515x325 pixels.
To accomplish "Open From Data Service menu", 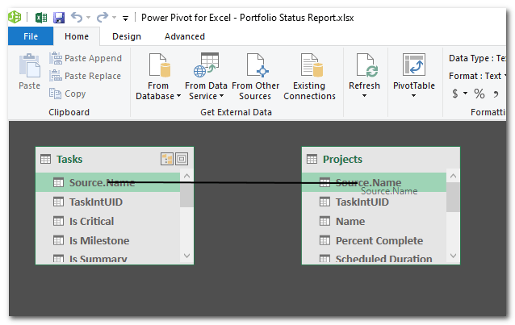I will tap(206, 77).
